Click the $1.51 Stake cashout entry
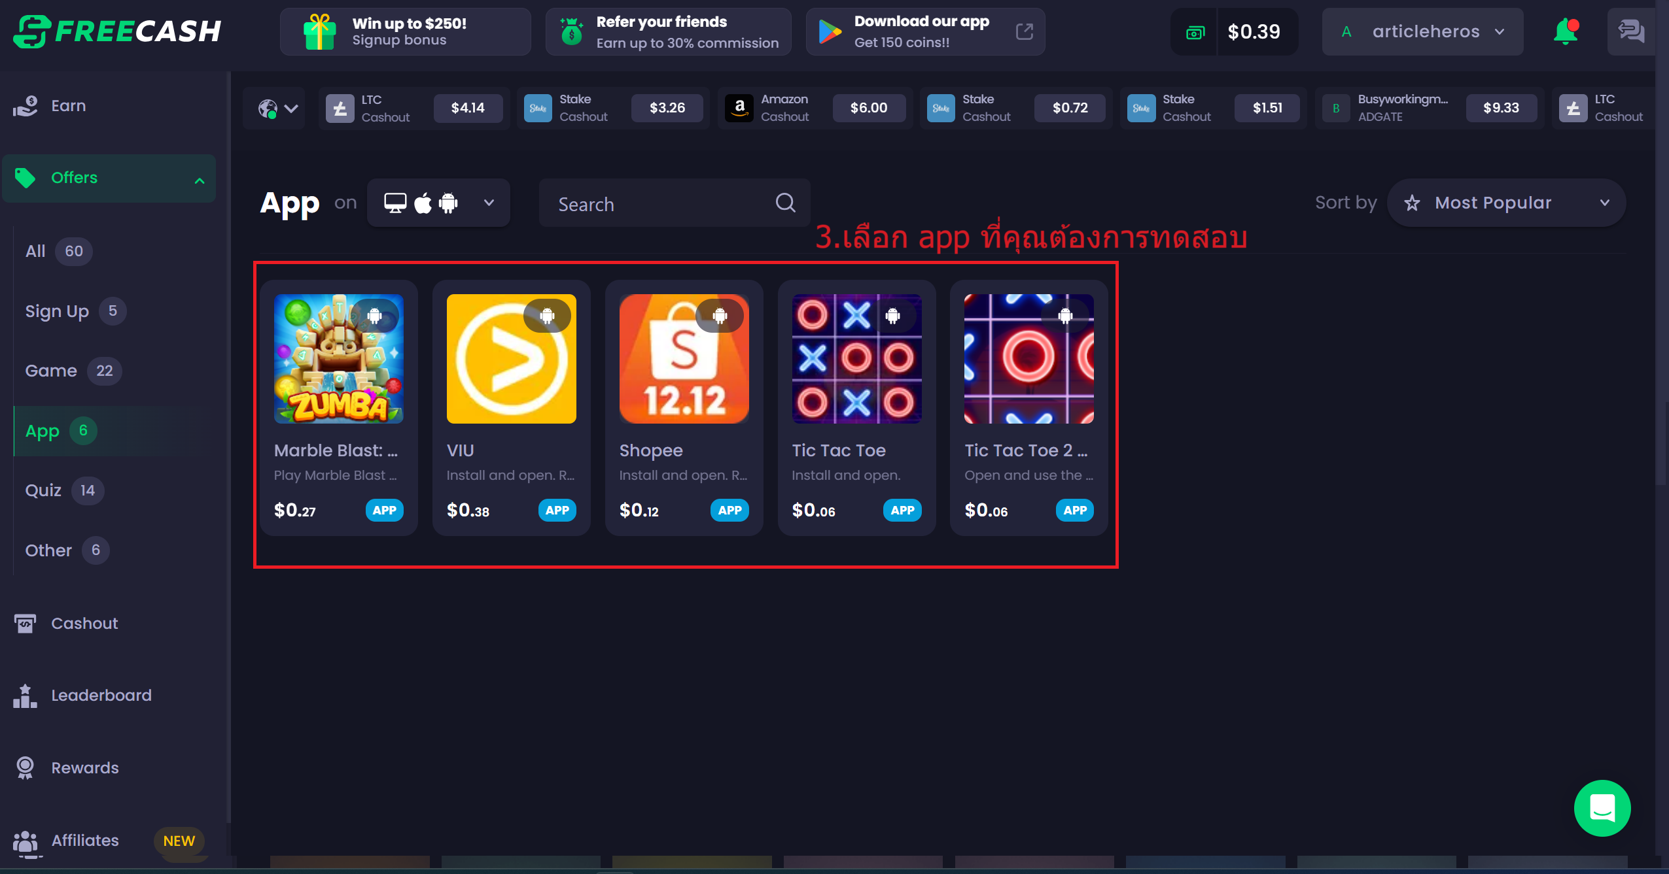Screen dimensions: 1669x874 click(1212, 109)
